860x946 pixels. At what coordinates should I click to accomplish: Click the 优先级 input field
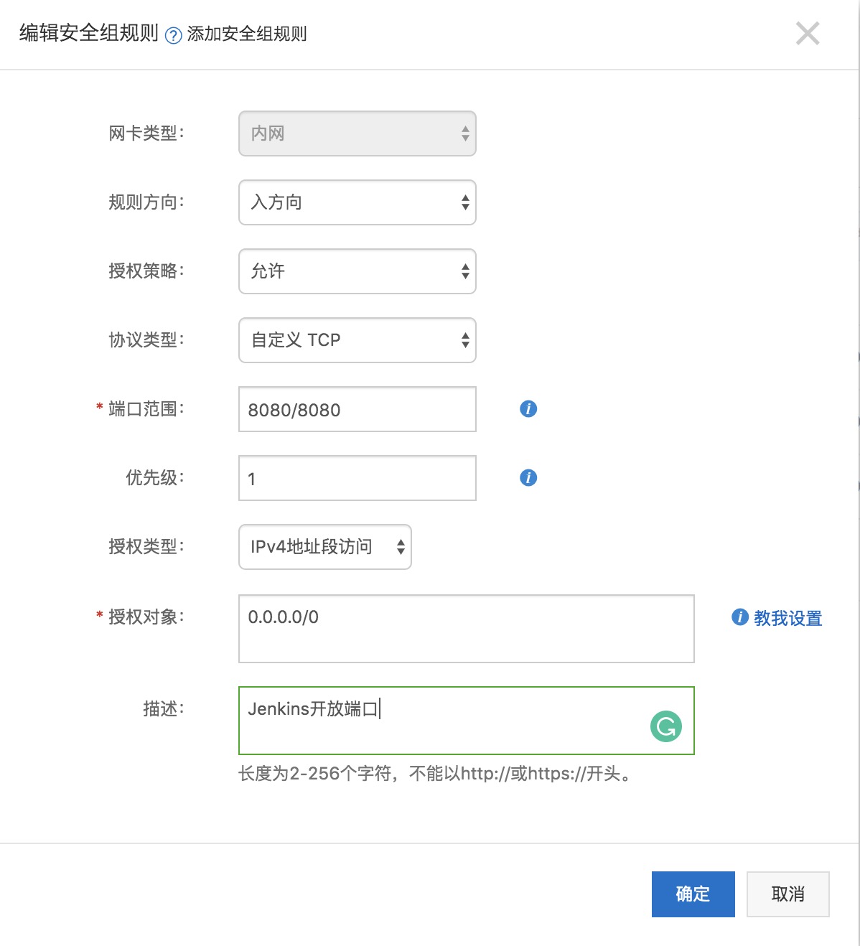[357, 478]
